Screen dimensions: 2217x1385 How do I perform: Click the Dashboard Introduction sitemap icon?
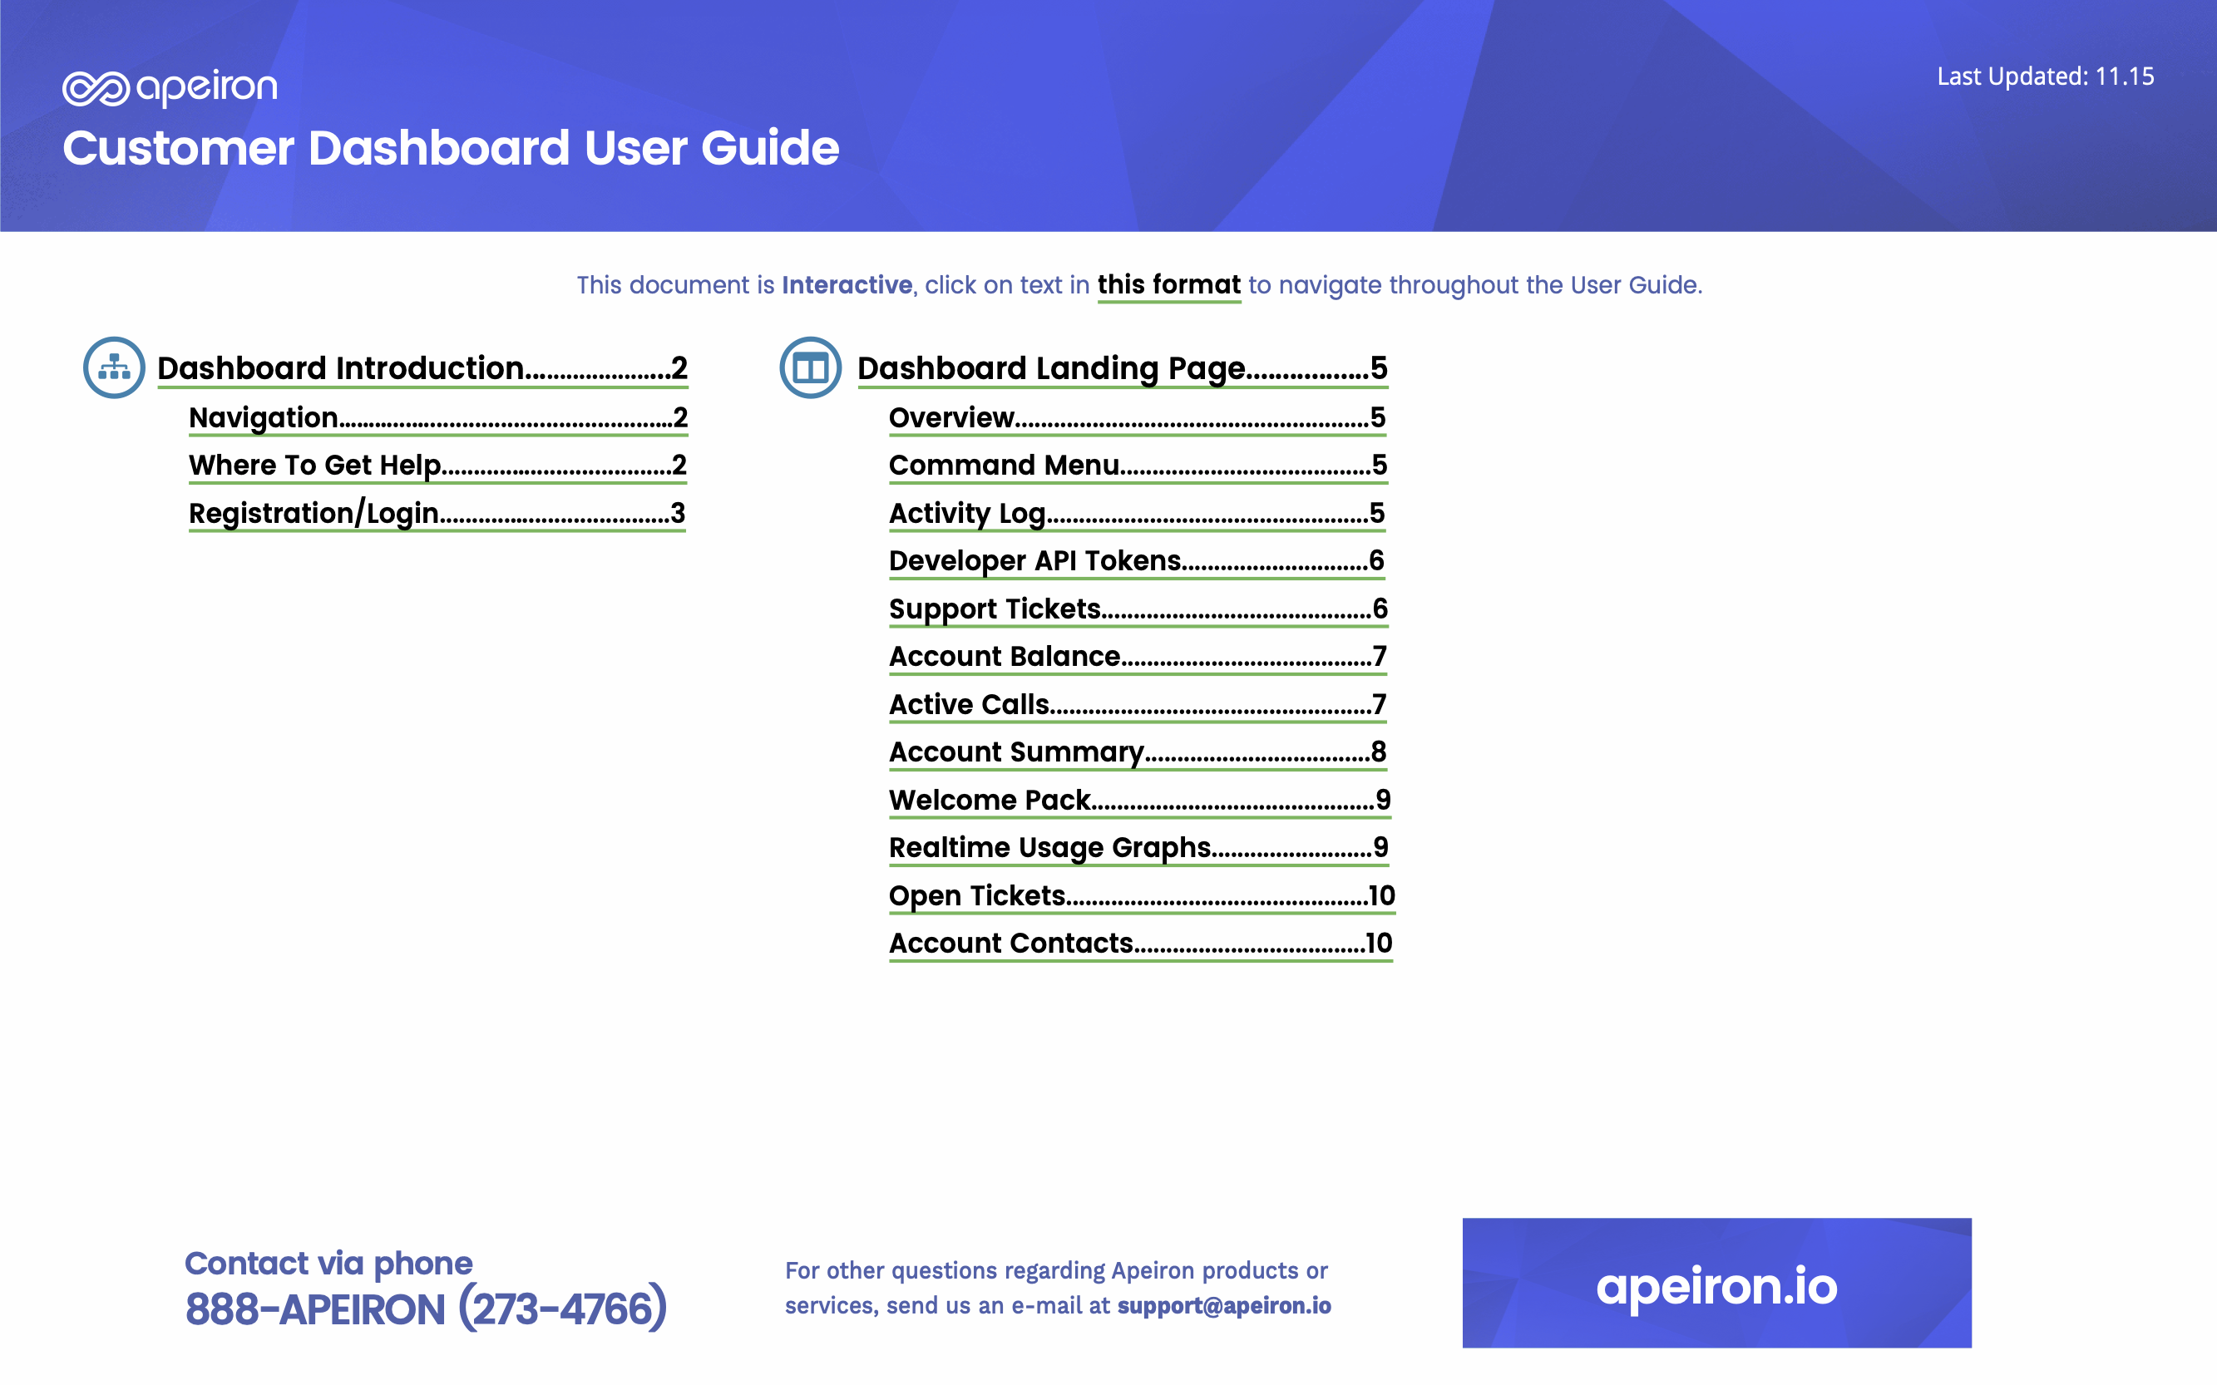(x=114, y=367)
